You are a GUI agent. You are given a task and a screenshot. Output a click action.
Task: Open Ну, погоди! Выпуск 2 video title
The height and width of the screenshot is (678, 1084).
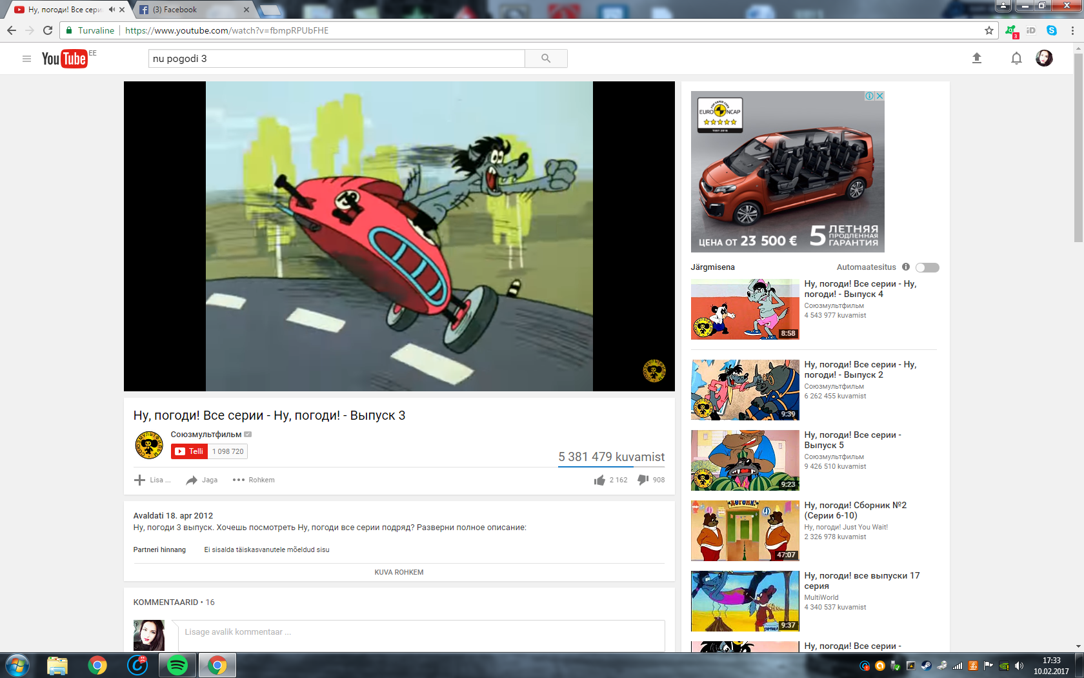(860, 369)
